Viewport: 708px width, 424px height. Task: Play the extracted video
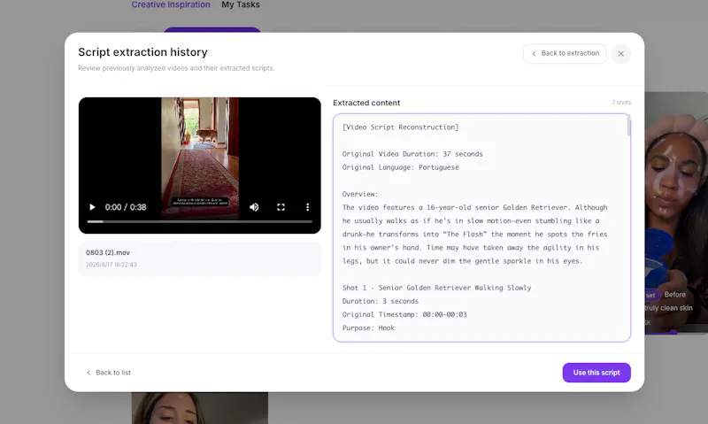92,207
